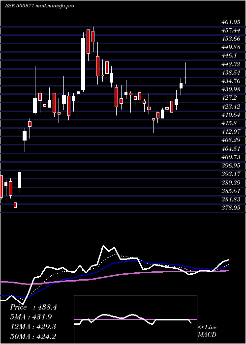Image resolution: width=246 pixels, height=344 pixels.
Task: Click the 430.98 price axis label
Action: click(231, 89)
